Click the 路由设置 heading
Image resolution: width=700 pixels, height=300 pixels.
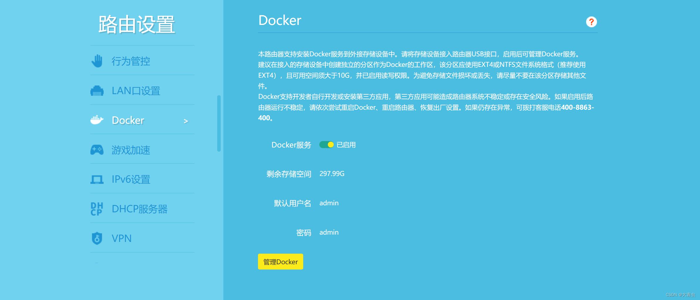[x=136, y=24]
